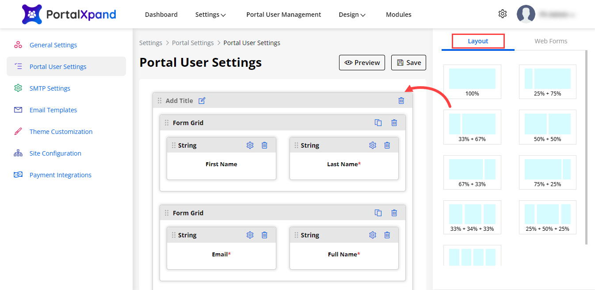The width and height of the screenshot is (595, 290).
Task: Duplicate the first Form Grid with copy icon
Action: click(x=378, y=123)
